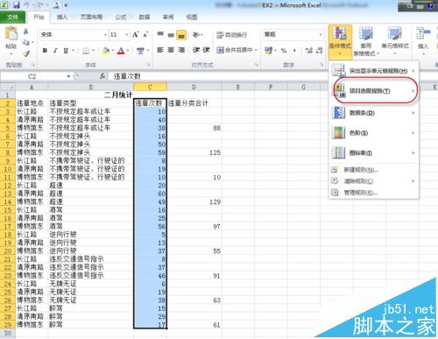438x339 pixels.
Task: Select the Format Painter brush
Action: (26, 53)
